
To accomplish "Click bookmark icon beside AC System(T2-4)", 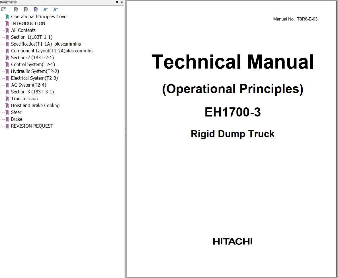I will 7,85.
